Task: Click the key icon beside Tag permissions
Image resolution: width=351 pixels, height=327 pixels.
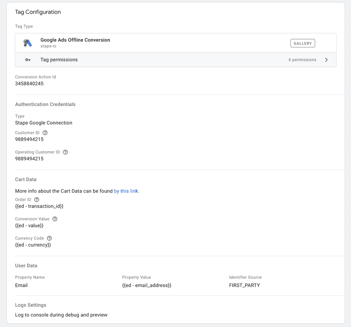Action: (x=27, y=60)
